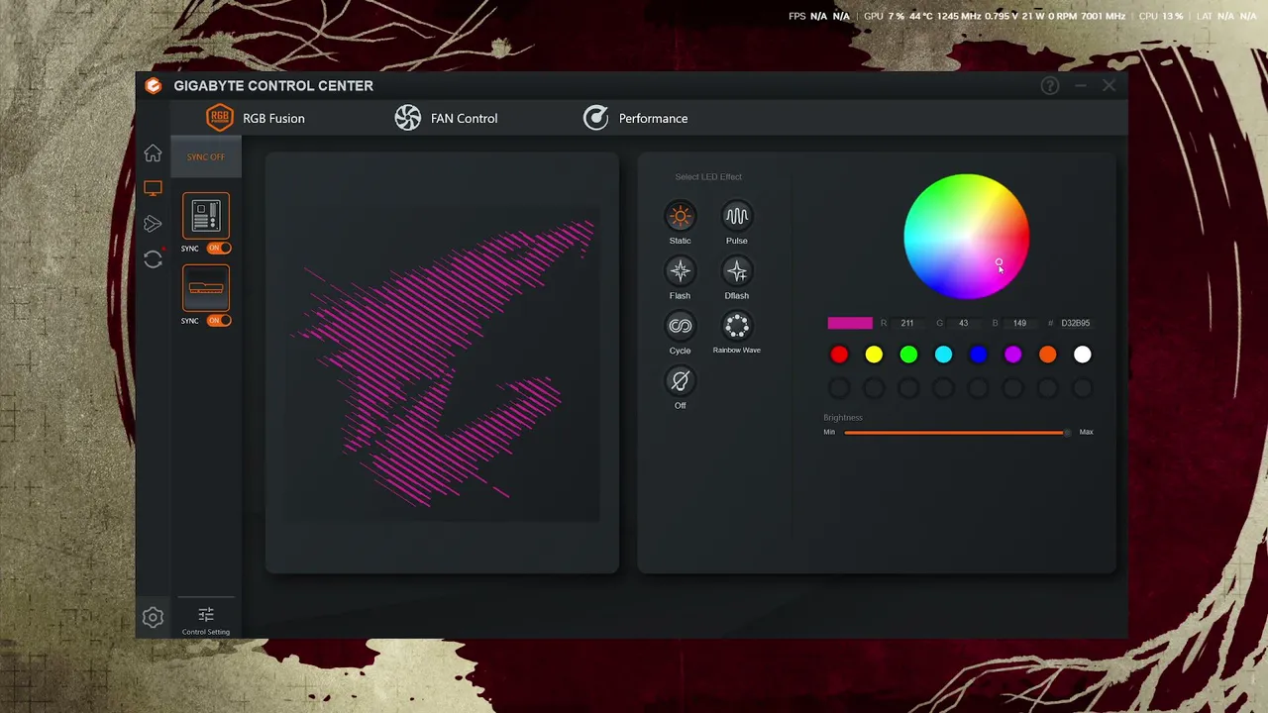Pick the yellow preset color swatch
Screen dimensions: 1268x713
tap(874, 355)
